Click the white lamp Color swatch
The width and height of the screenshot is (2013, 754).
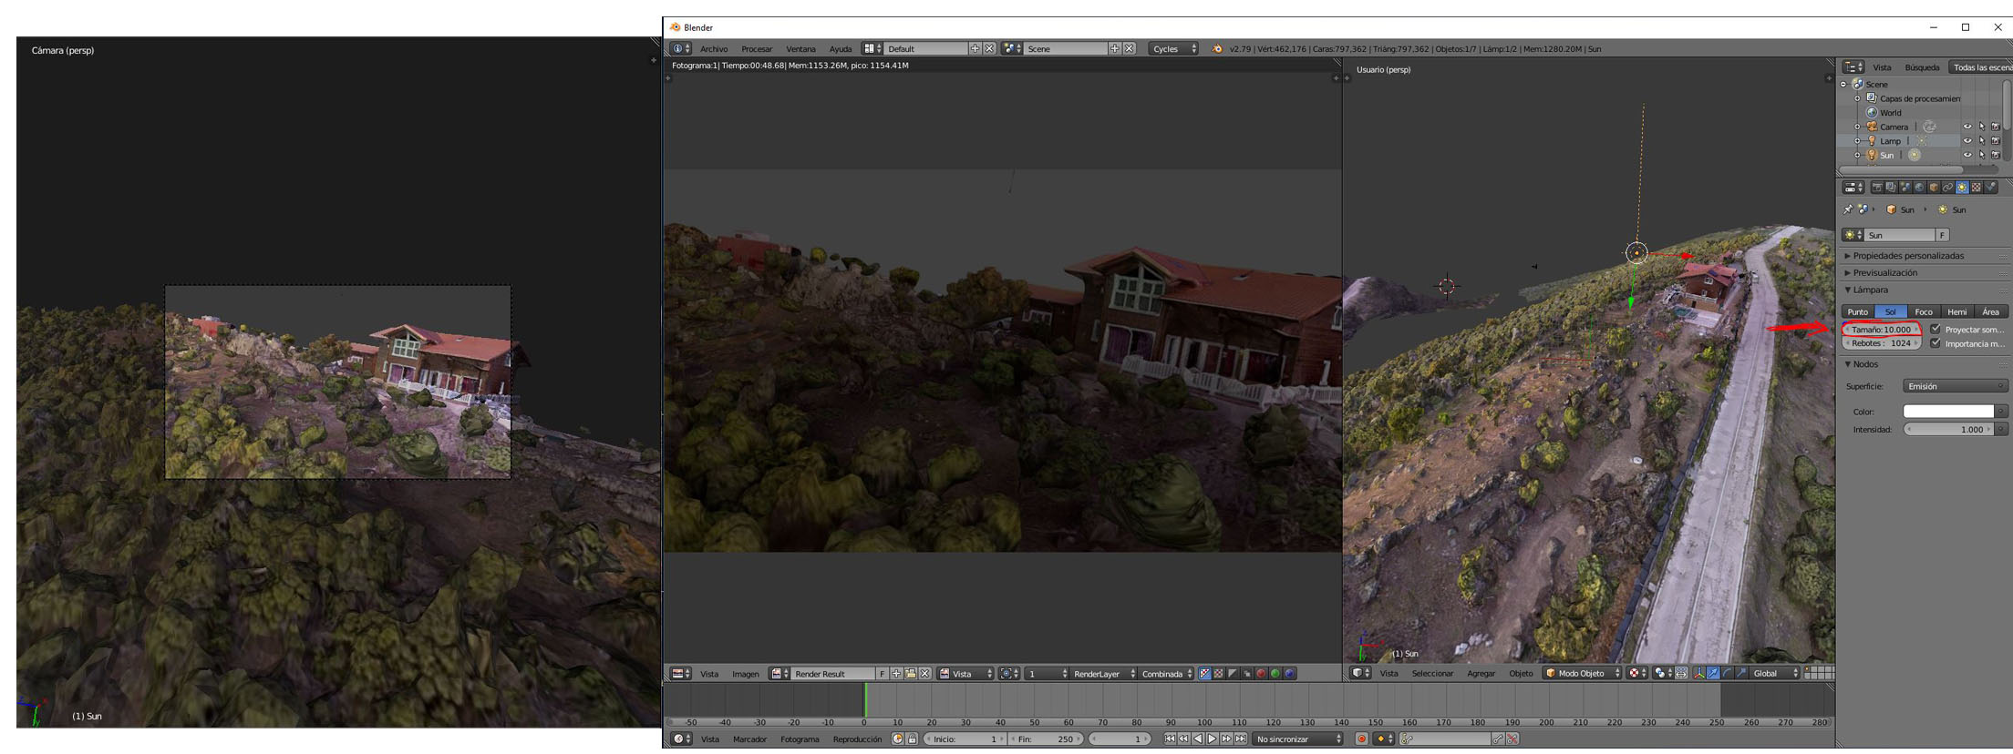point(1948,412)
